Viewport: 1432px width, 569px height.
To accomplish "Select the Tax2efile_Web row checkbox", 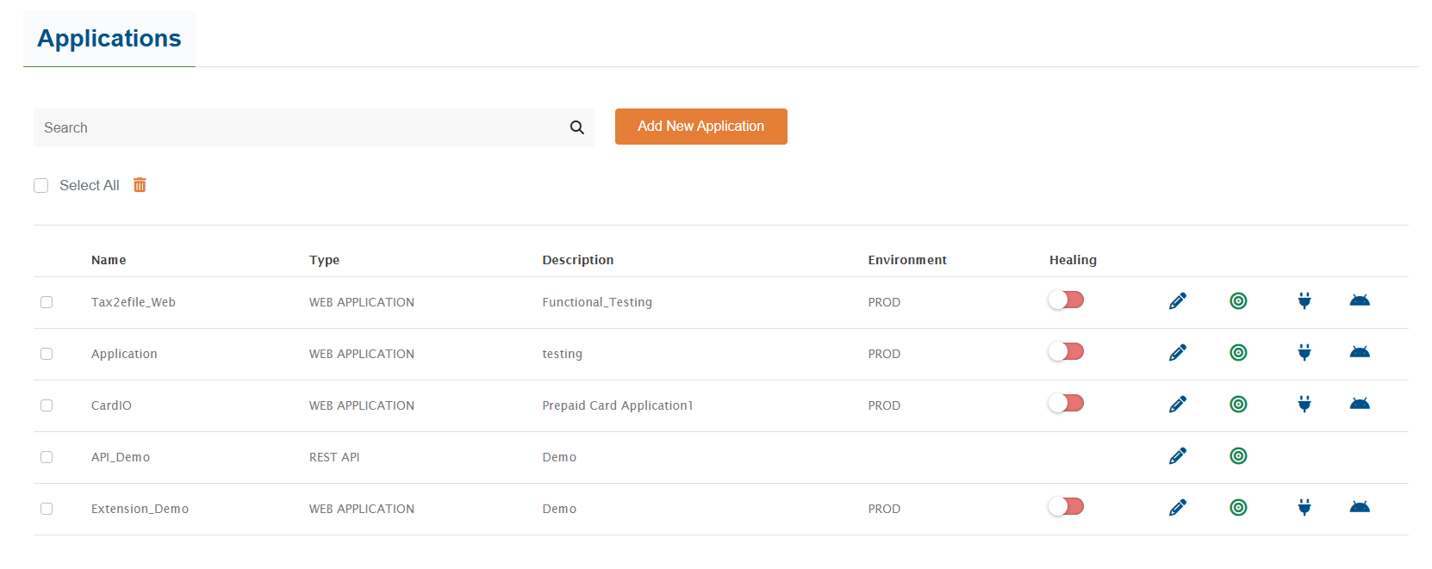I will tap(47, 302).
